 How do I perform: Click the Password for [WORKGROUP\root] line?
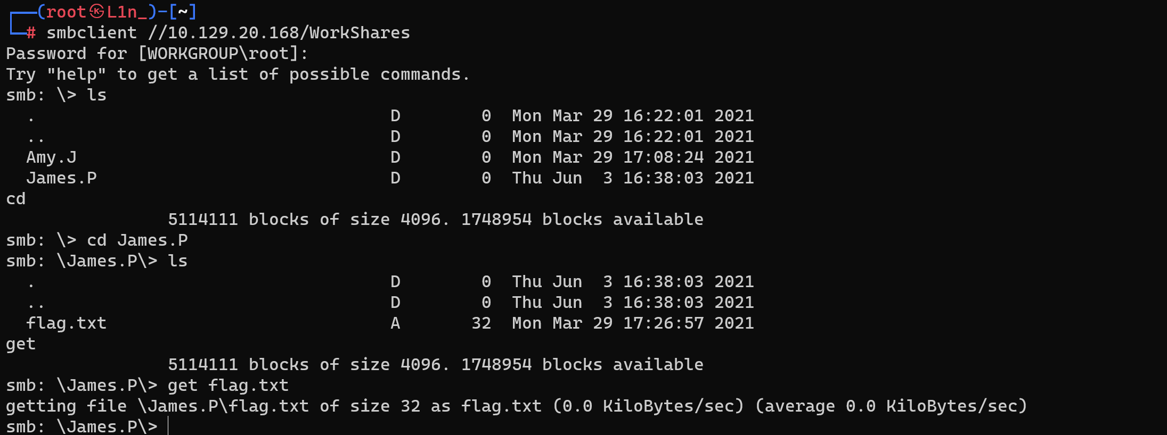coord(157,53)
